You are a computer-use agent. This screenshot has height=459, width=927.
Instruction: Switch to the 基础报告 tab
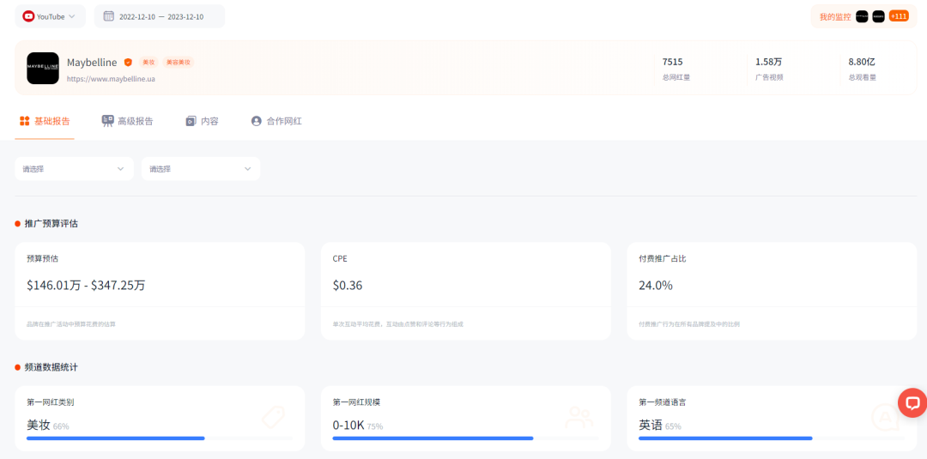pyautogui.click(x=45, y=121)
